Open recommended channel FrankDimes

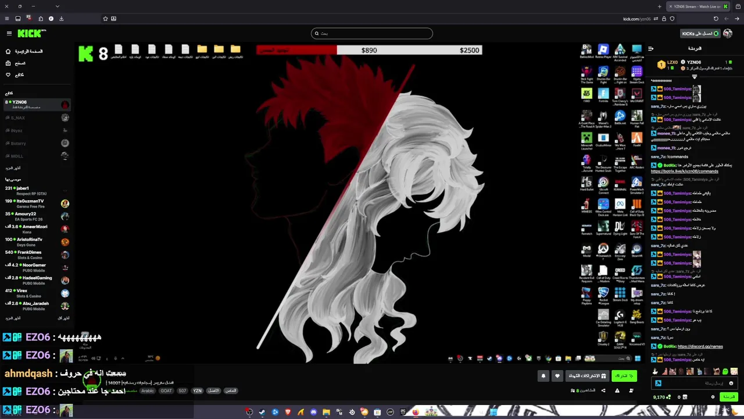tap(37, 254)
